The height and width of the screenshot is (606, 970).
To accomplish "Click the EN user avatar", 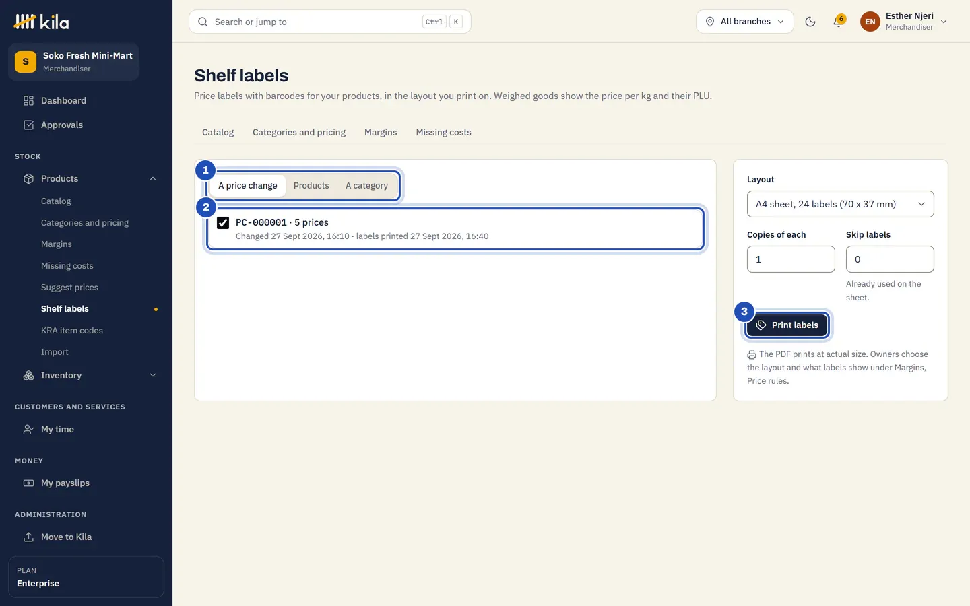I will [870, 22].
